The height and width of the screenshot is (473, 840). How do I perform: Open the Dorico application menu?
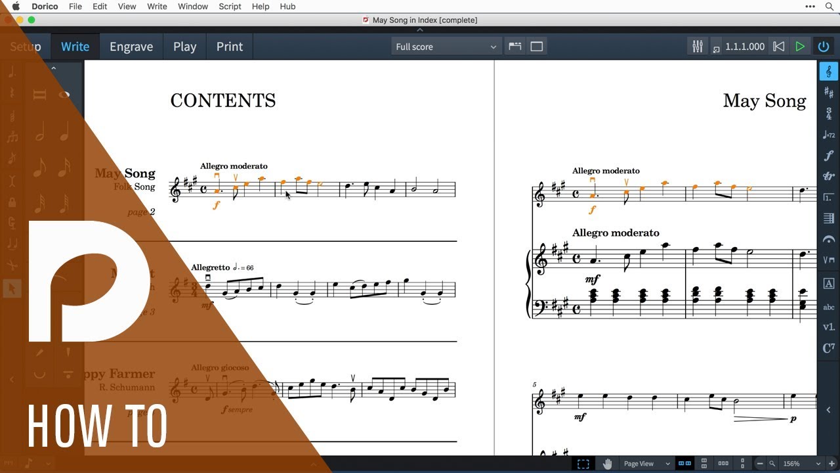tap(45, 7)
